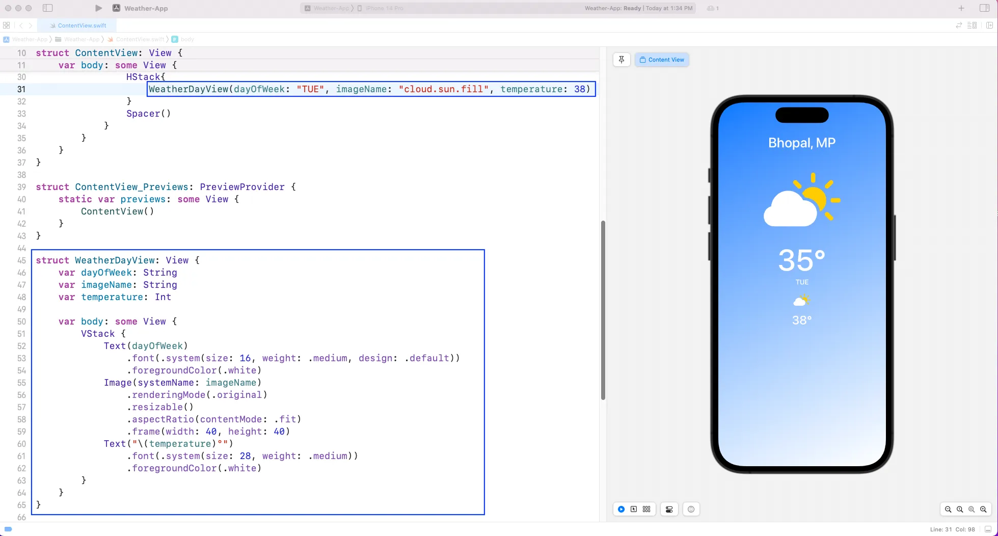The height and width of the screenshot is (536, 998).
Task: Select the ContentView.swift editor tab
Action: click(78, 25)
